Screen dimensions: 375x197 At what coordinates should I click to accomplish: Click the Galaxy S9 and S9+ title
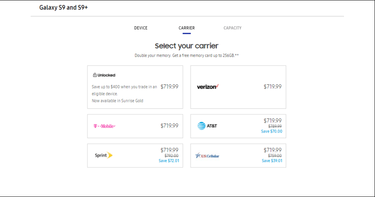coord(64,8)
